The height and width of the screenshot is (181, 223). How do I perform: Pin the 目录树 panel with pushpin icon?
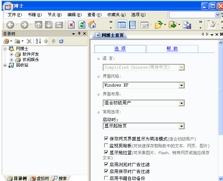[x=79, y=34]
